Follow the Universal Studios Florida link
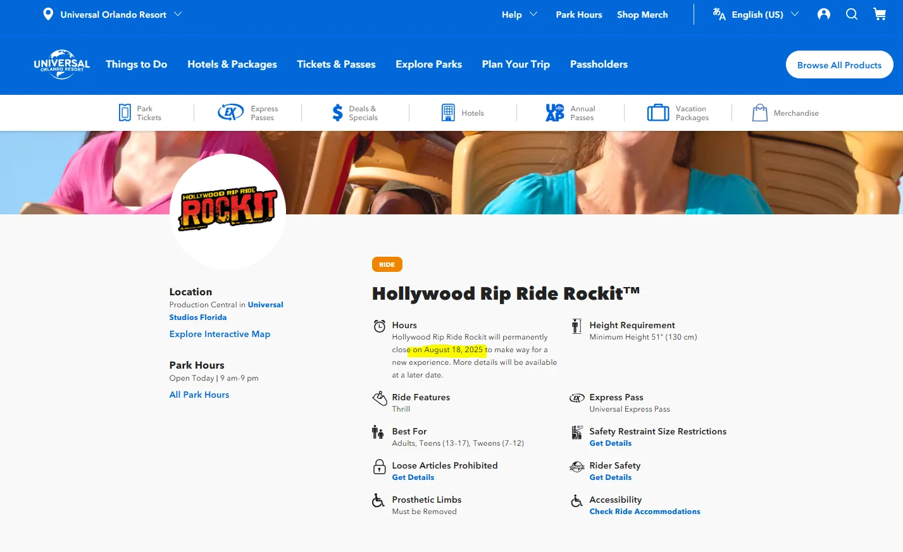Screen dimensions: 903x552 point(226,311)
